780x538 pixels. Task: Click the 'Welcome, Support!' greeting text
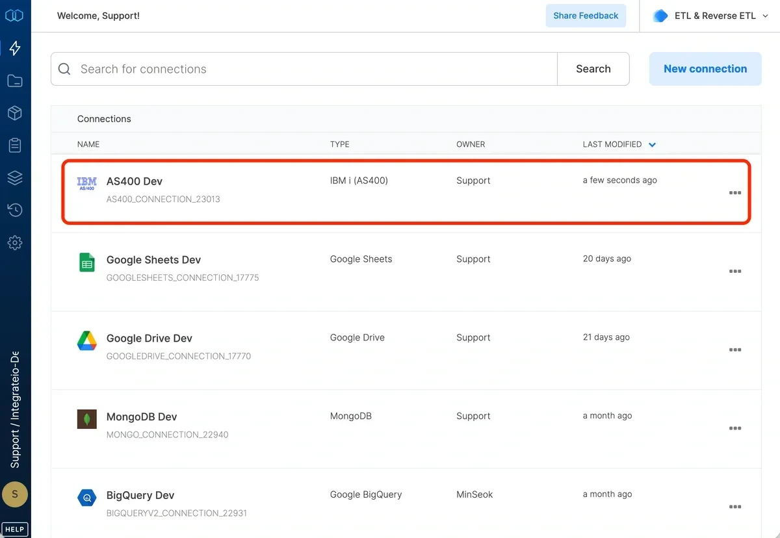(x=98, y=16)
